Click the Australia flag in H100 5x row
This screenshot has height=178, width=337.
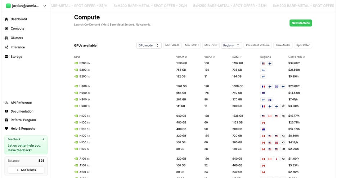(x=263, y=129)
